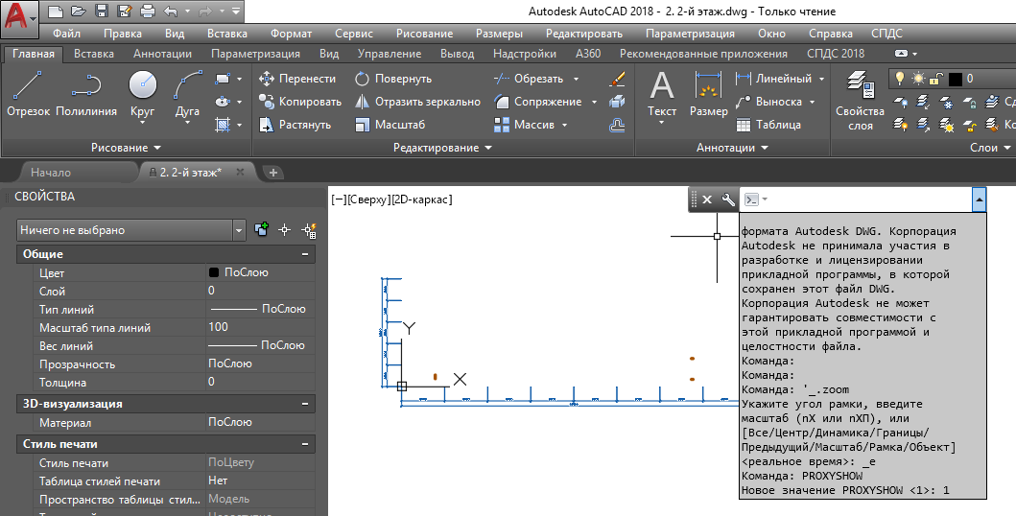The width and height of the screenshot is (1016, 516).
Task: Click the command line customize wrench icon
Action: click(x=728, y=199)
